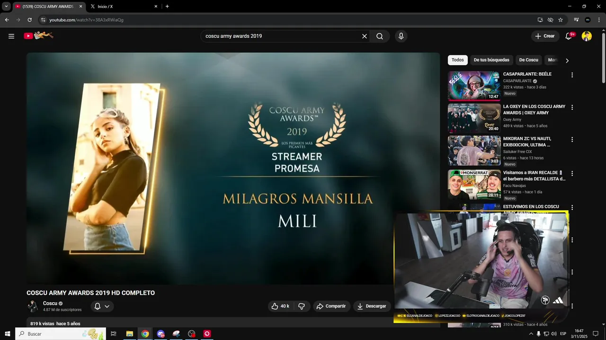Click '819 k vistas hace 5 años' text

point(55,323)
